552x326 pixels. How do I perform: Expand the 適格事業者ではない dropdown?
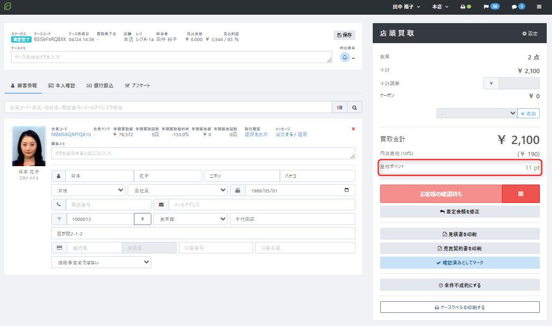point(101,262)
